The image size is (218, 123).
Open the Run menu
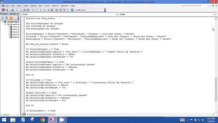(41, 6)
